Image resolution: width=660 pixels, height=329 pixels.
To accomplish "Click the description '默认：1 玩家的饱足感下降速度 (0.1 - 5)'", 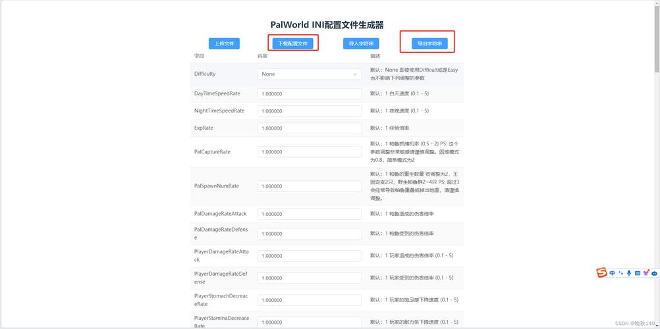I will (414, 300).
